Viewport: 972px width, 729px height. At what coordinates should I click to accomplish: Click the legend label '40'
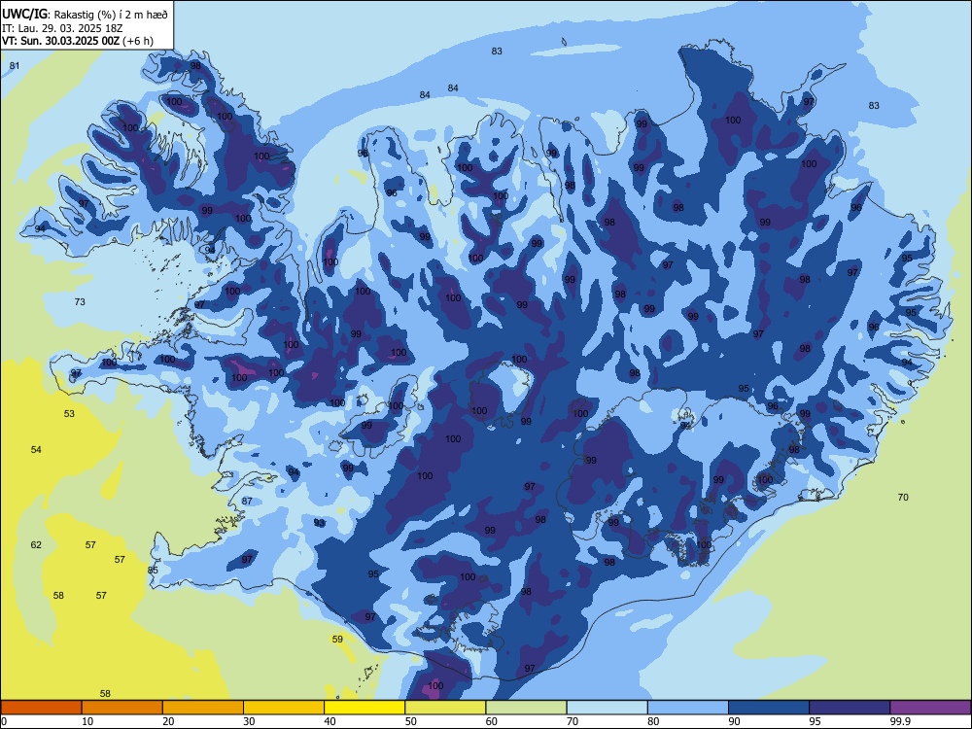pyautogui.click(x=330, y=721)
